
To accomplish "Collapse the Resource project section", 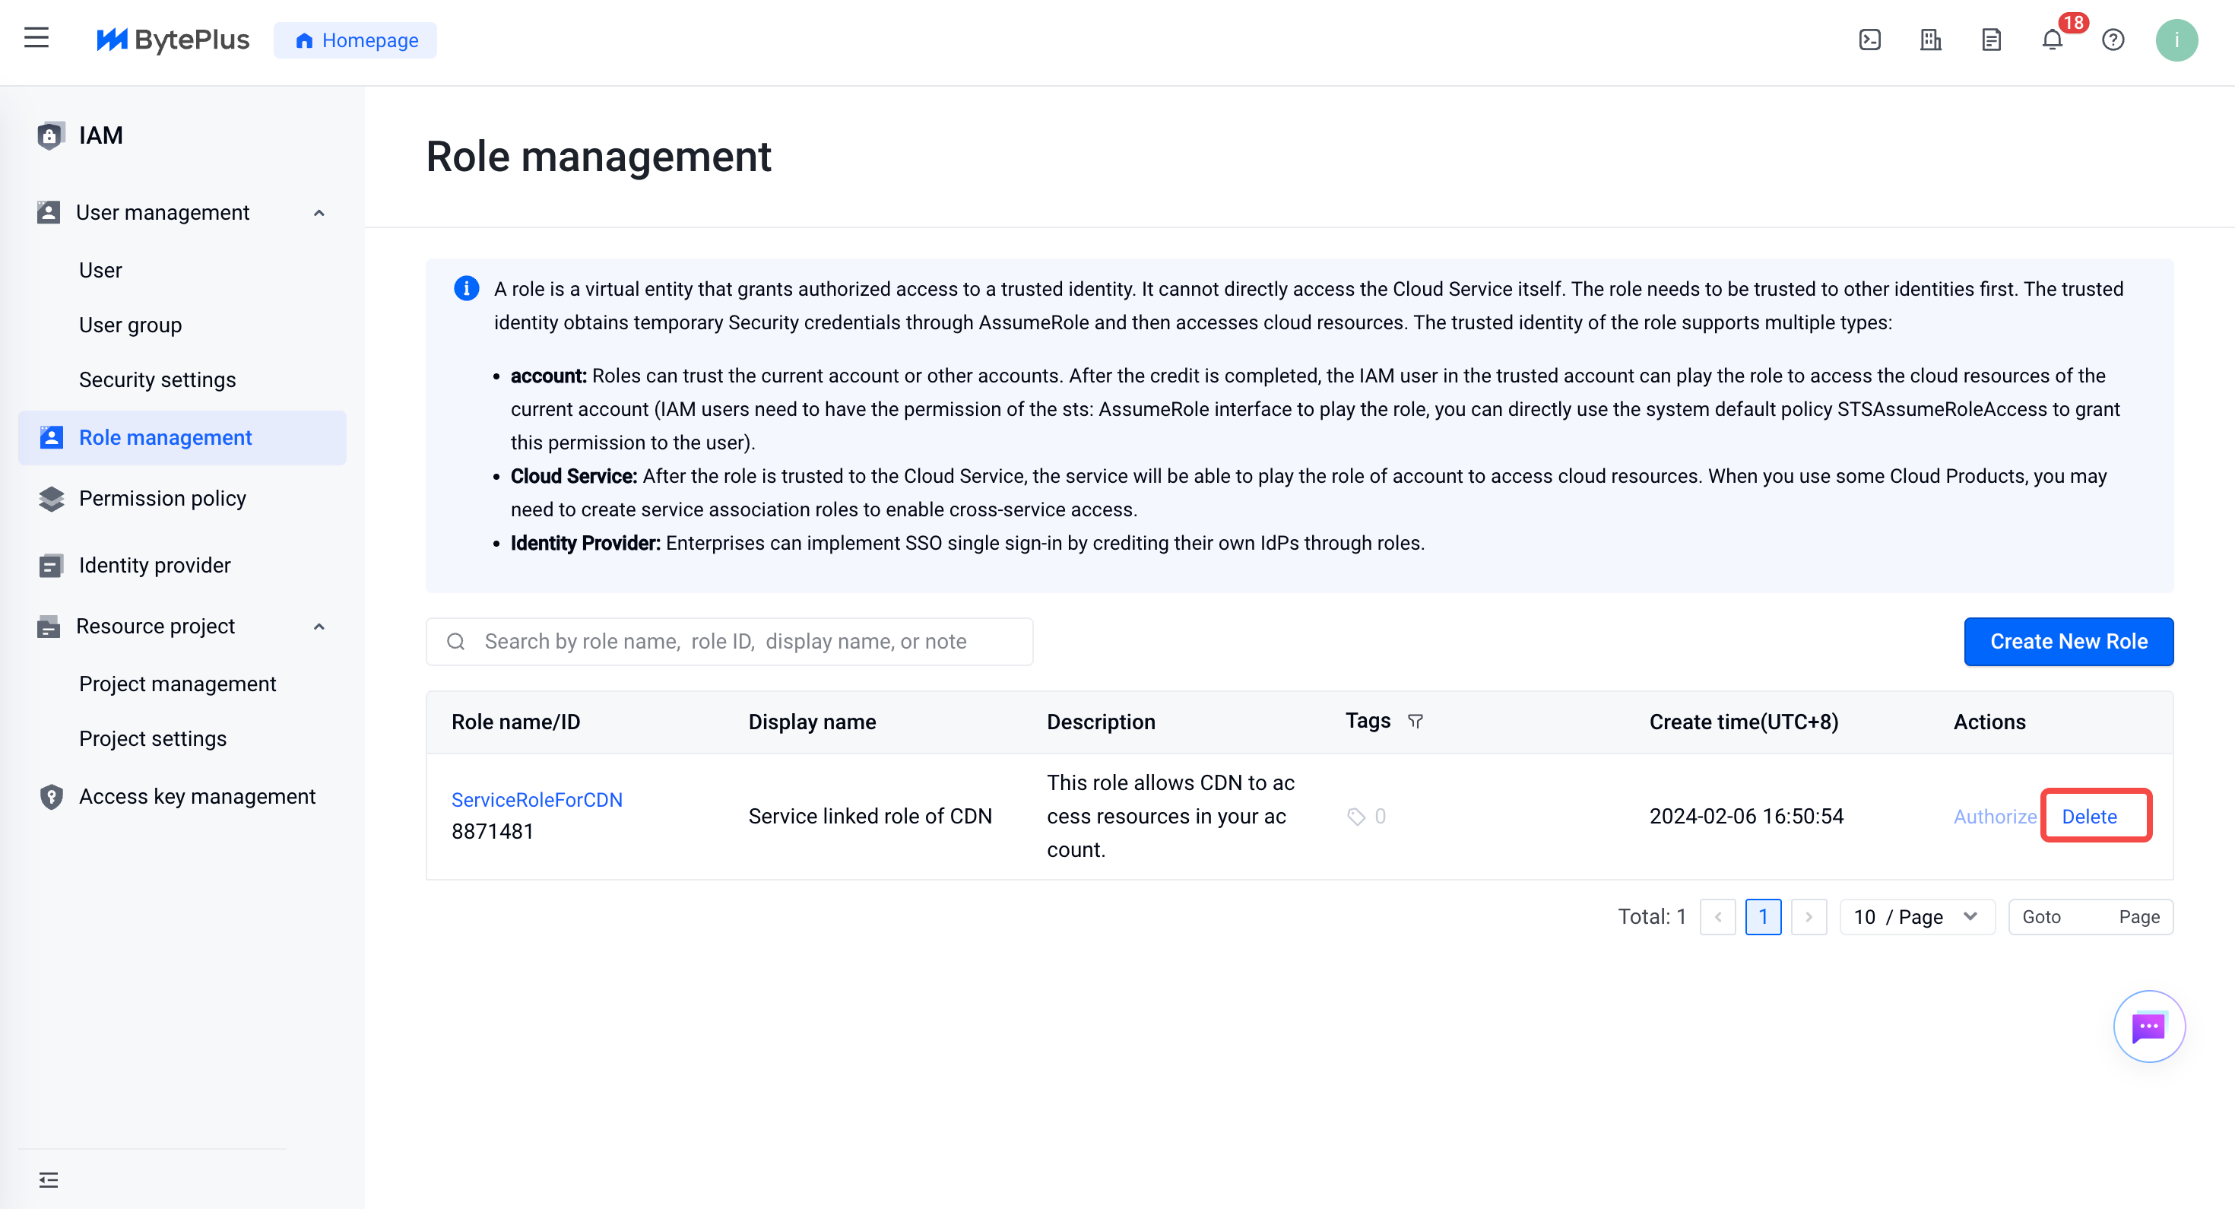I will coord(319,627).
